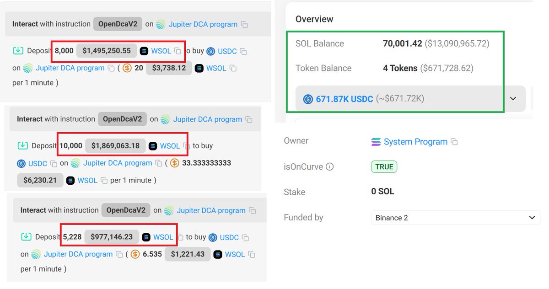This screenshot has height=289, width=549.
Task: Select the 4 Tokens balance text
Action: tap(400, 68)
